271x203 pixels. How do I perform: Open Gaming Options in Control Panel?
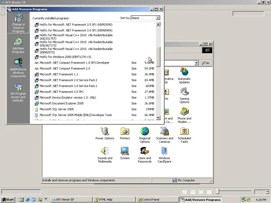coord(184,95)
